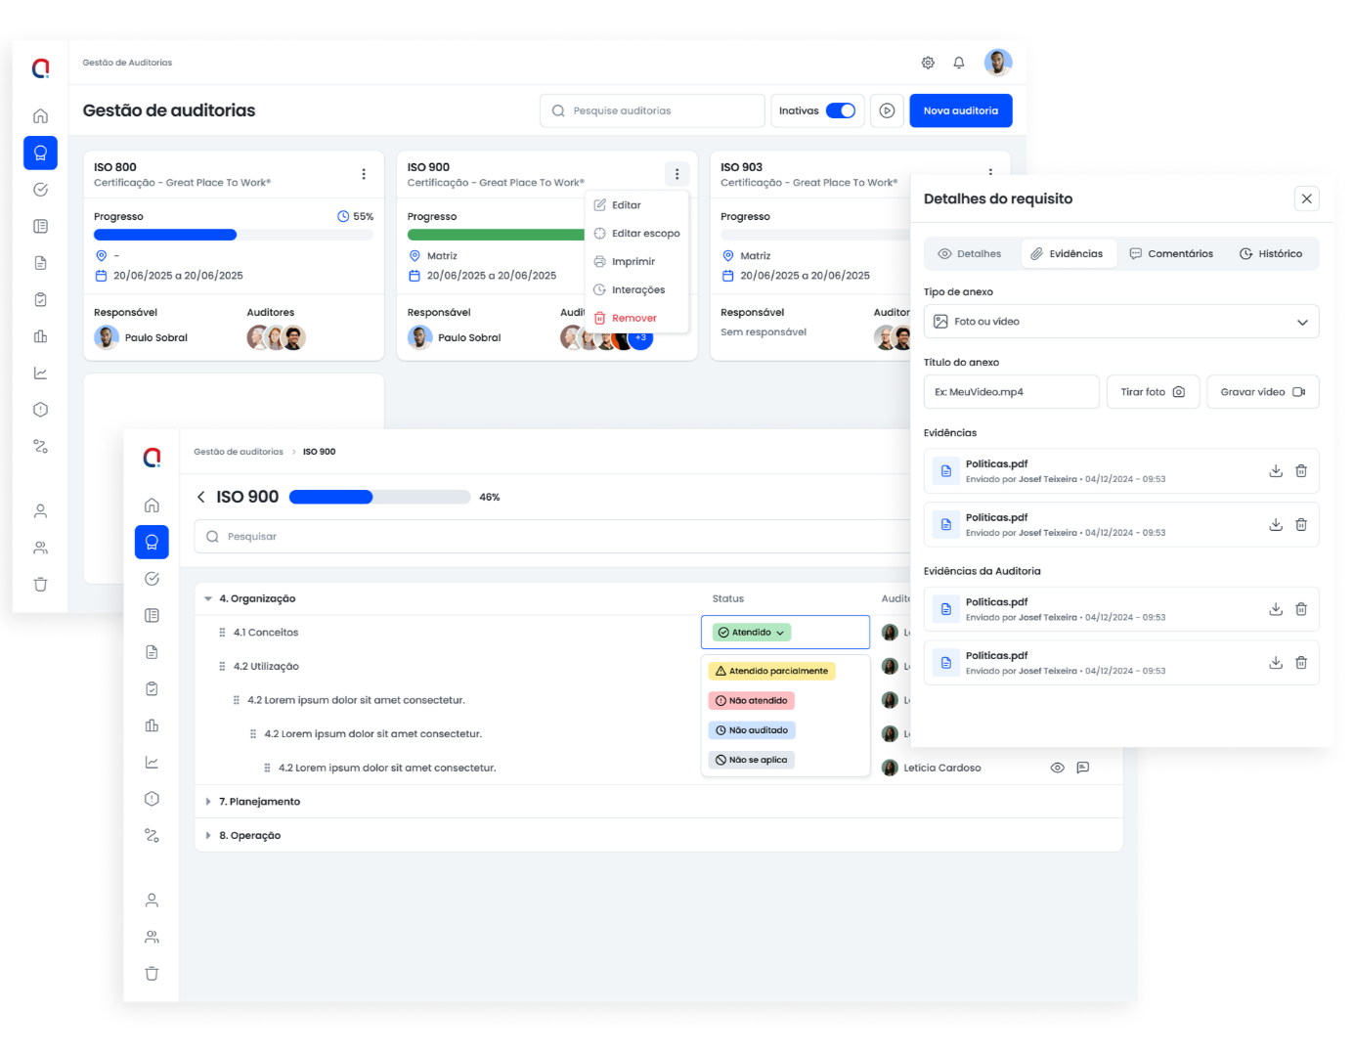Click the play circle icon beside Inativas
The height and width of the screenshot is (1055, 1354).
tap(887, 110)
